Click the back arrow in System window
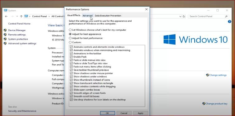The height and width of the screenshot is (116, 235). tap(6, 16)
